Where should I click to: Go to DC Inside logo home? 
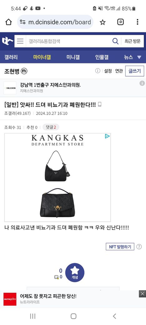coord(7,41)
